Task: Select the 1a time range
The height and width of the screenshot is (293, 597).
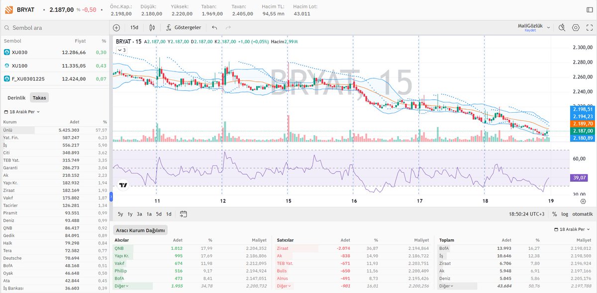Action: [x=149, y=214]
